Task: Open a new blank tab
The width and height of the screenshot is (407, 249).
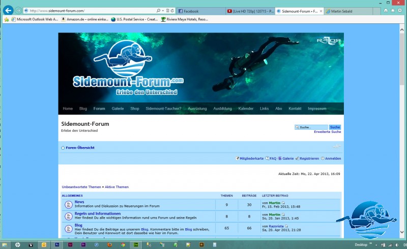Action: click(x=376, y=11)
